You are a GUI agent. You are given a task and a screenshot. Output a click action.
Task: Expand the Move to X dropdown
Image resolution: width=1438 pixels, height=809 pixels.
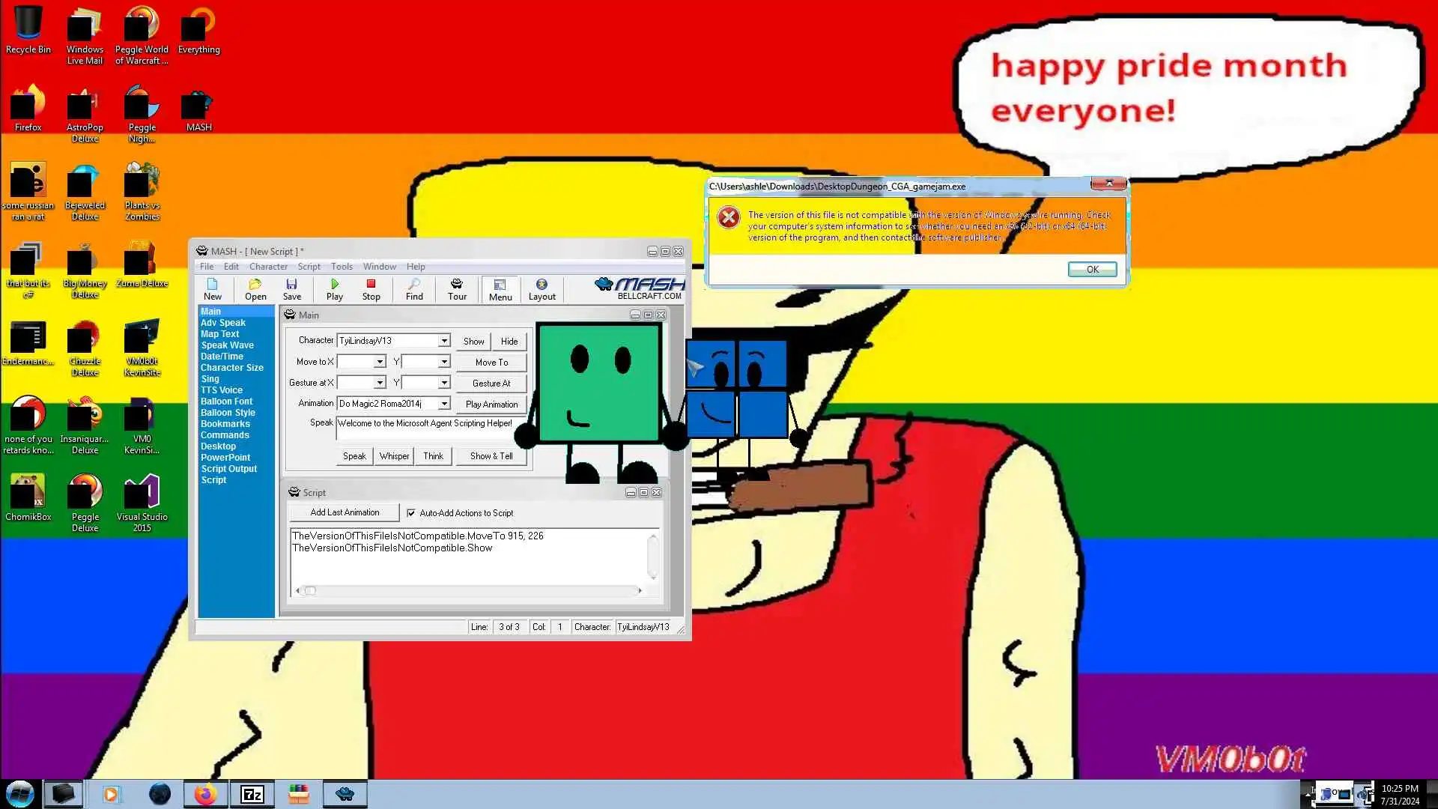380,362
